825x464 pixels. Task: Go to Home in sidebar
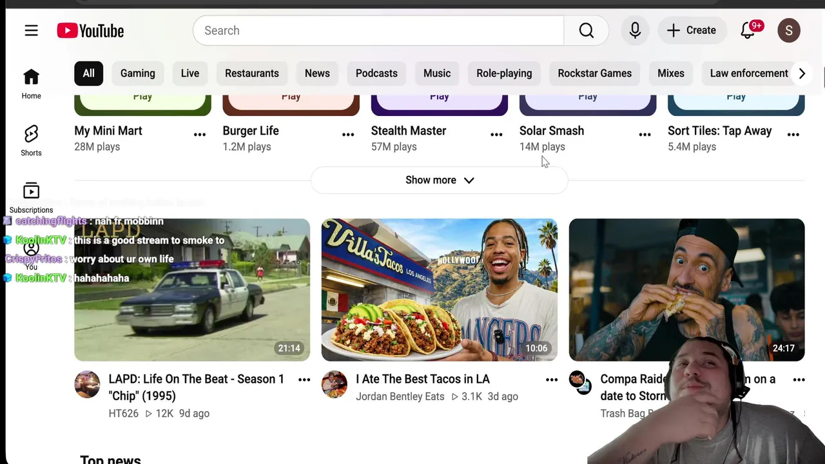coord(31,84)
